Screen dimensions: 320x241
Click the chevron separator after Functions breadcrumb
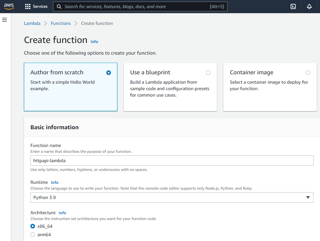click(x=76, y=23)
